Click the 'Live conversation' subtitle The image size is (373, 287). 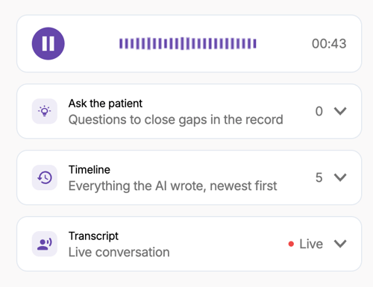[119, 252]
